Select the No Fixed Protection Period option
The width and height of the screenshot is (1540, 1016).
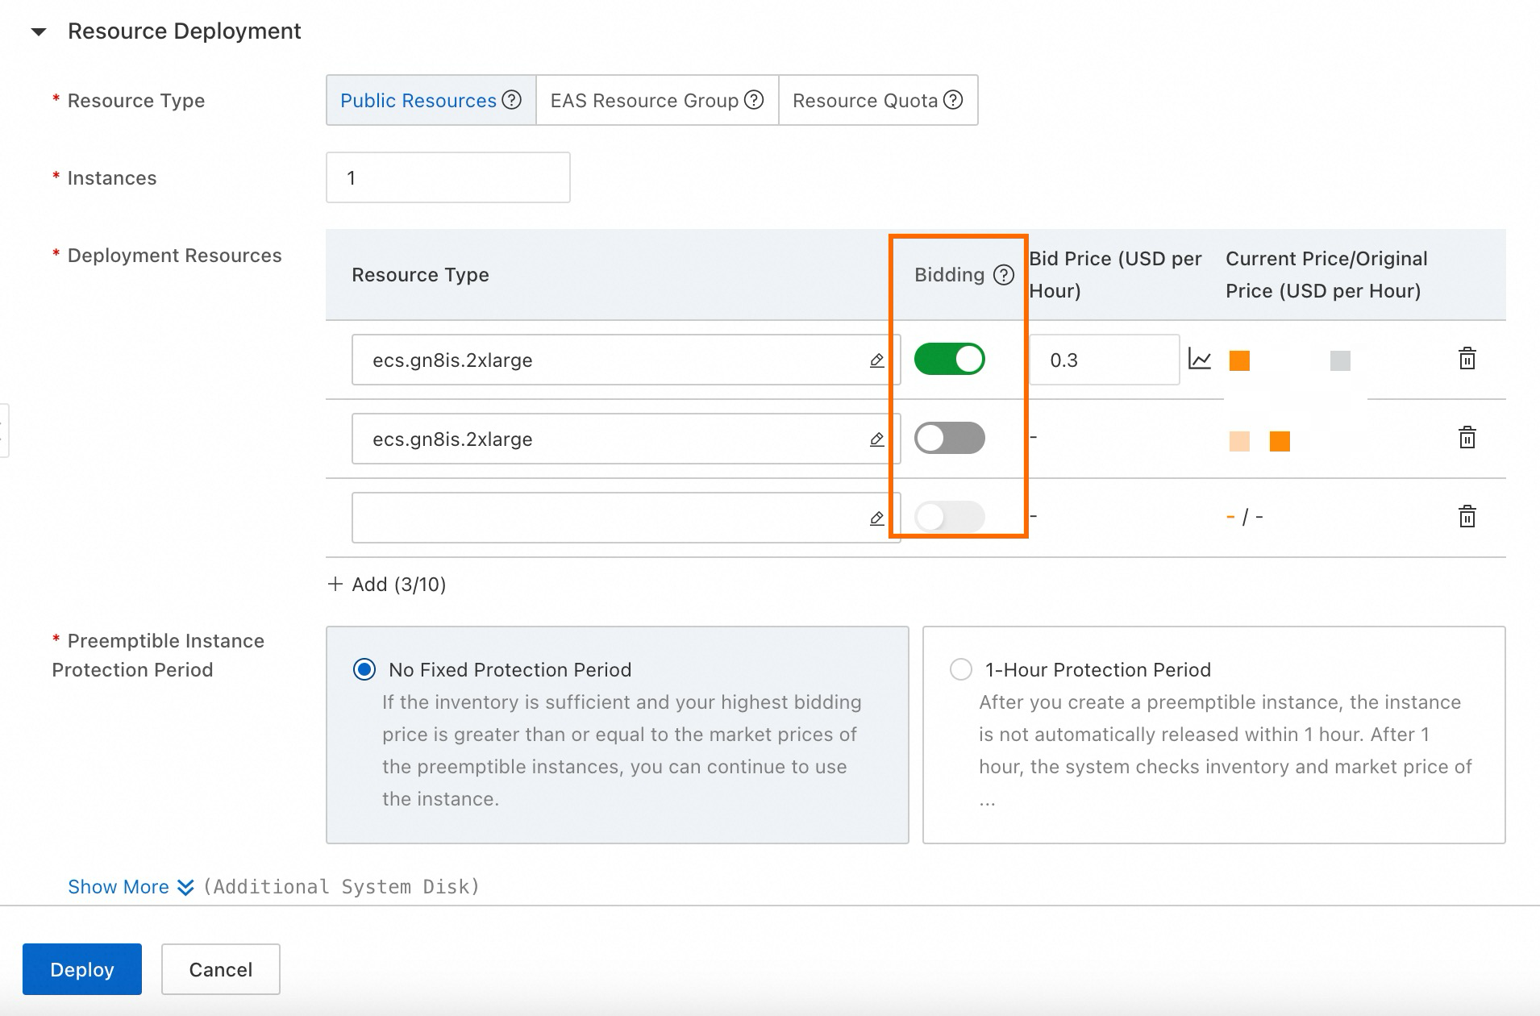364,669
